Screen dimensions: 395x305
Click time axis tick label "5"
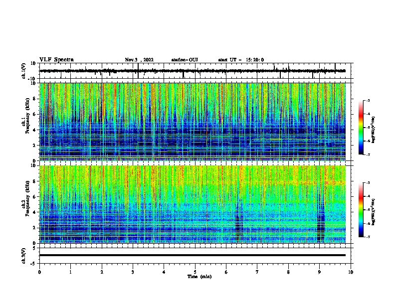pos(195,272)
